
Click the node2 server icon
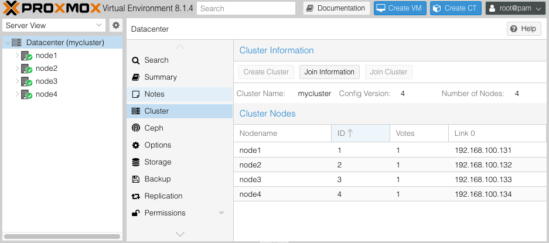[26, 69]
